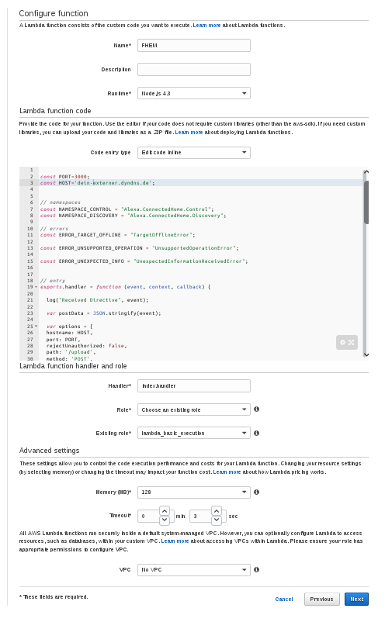Click the code editor vertical scrollbar thumb
The image size is (385, 622).
[x=366, y=202]
